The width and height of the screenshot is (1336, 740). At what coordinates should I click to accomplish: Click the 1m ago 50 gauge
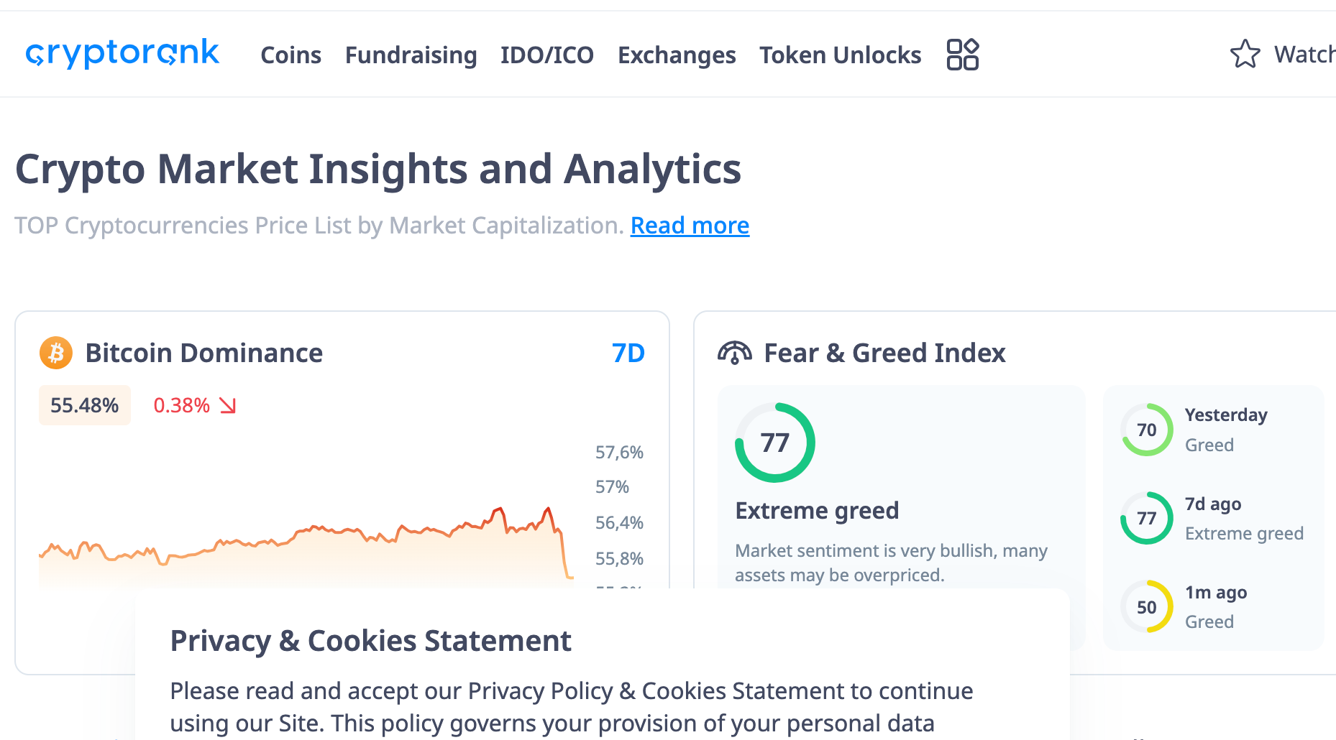1146,606
